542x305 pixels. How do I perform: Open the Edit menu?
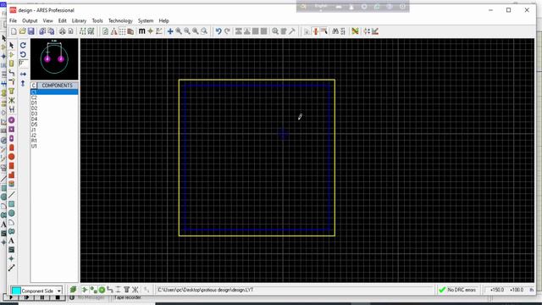point(62,20)
